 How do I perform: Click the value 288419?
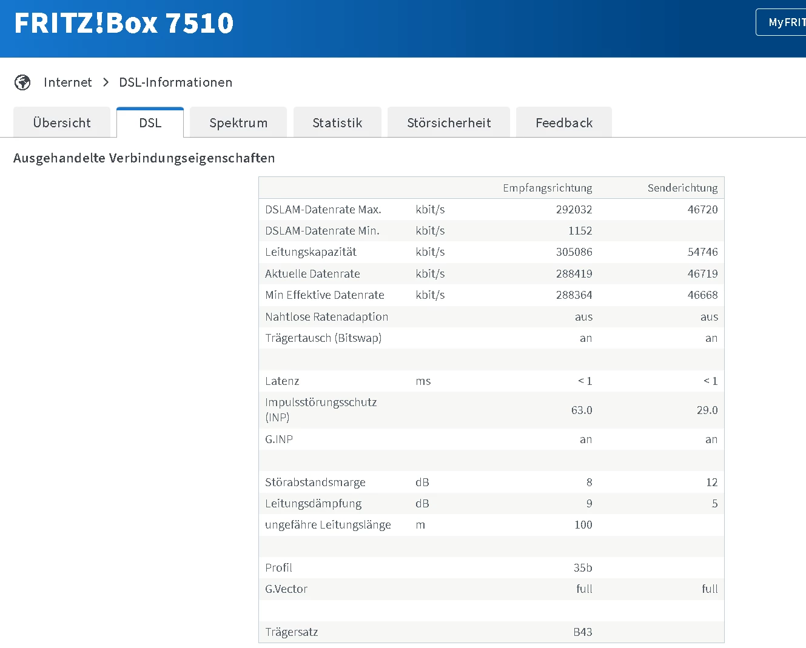click(x=574, y=274)
